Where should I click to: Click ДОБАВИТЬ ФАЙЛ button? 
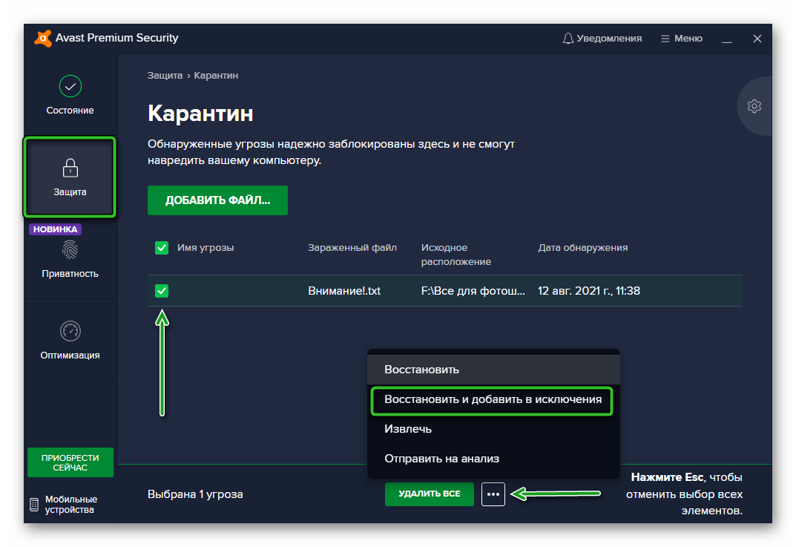tap(217, 200)
